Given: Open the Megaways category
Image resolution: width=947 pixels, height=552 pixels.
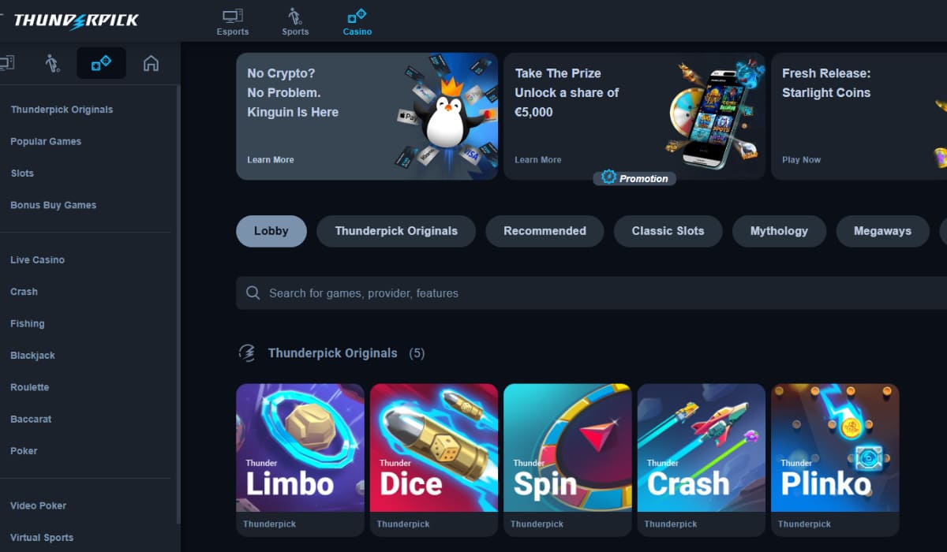Looking at the screenshot, I should [882, 231].
